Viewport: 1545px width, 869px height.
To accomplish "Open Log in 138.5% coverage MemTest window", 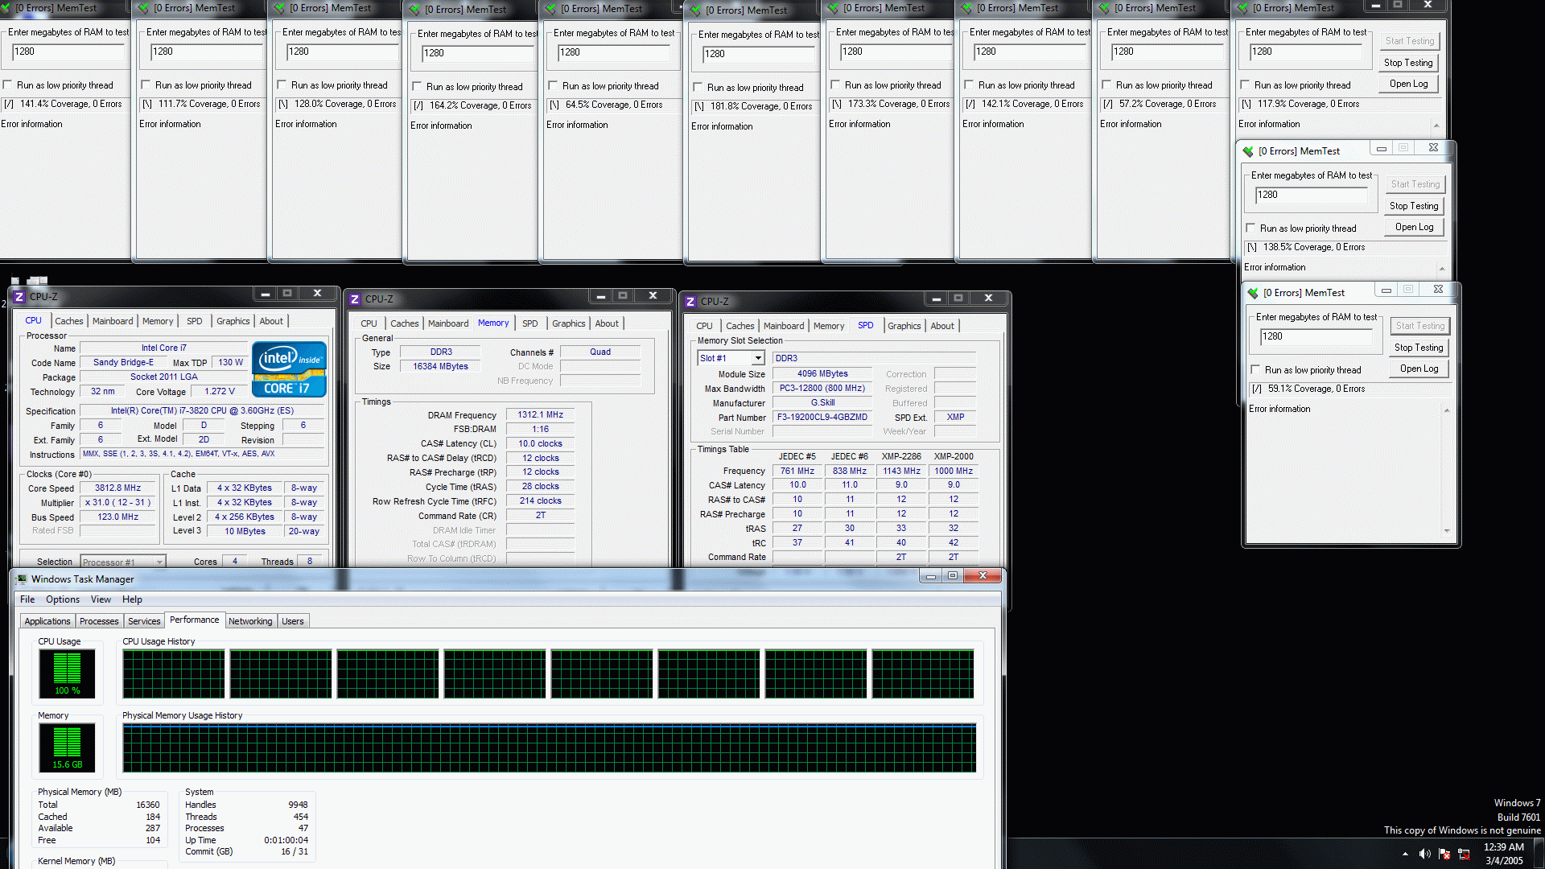I will point(1414,227).
